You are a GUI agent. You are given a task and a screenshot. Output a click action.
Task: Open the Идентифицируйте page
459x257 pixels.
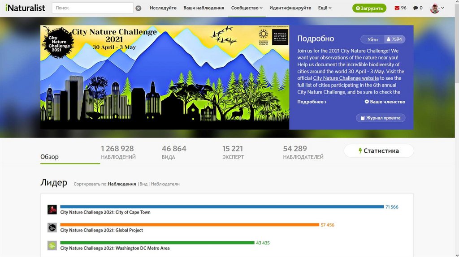point(290,8)
